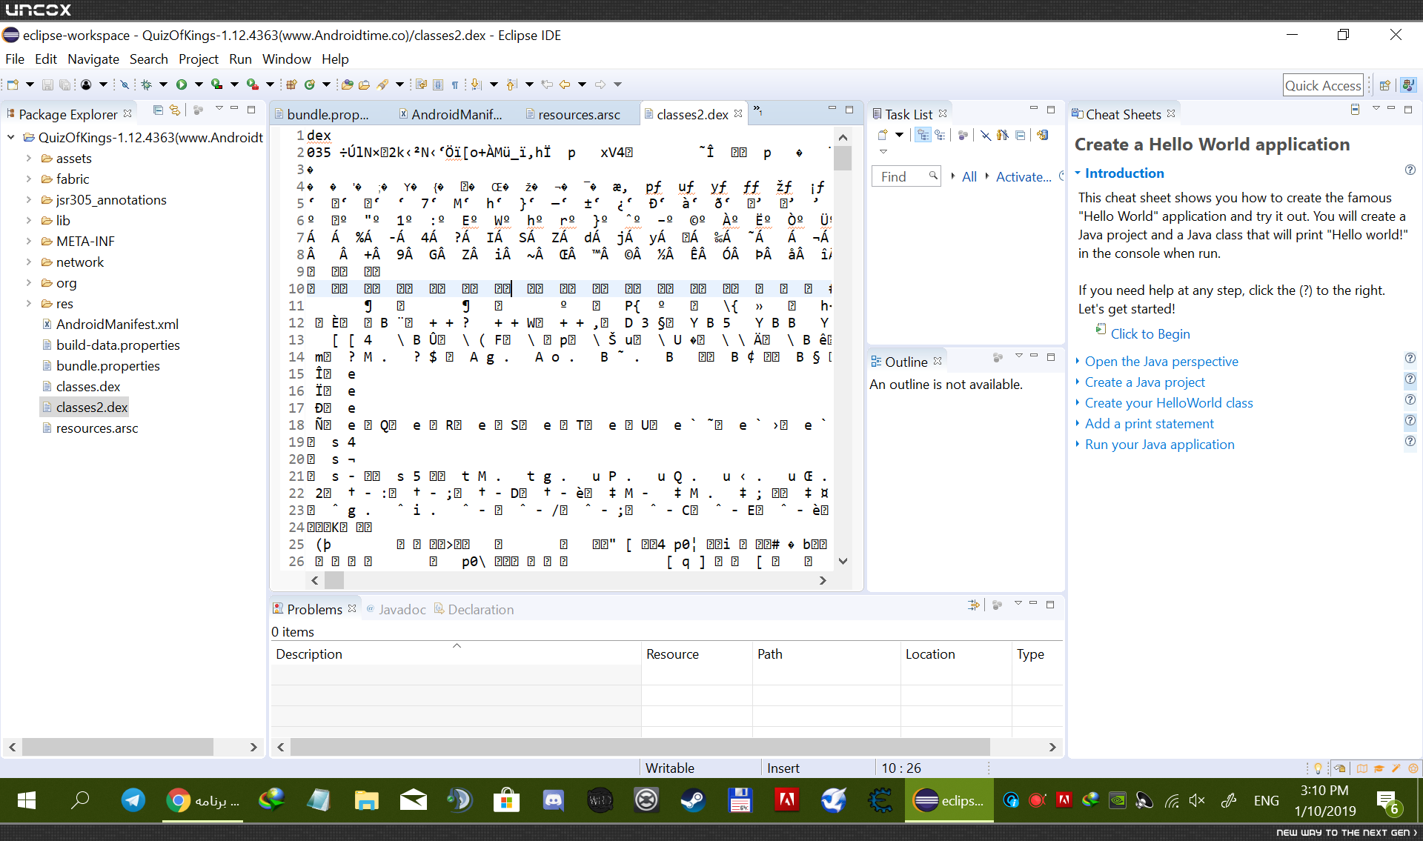Click the Last Edit Location icon
The height and width of the screenshot is (841, 1423).
[547, 84]
